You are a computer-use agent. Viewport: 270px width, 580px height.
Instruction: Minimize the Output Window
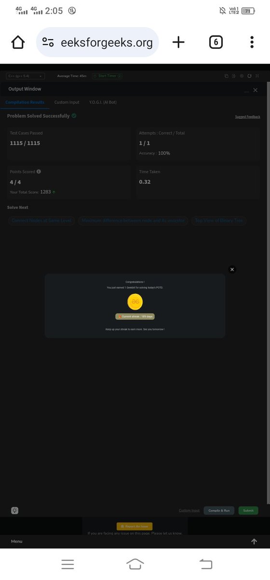point(247,90)
